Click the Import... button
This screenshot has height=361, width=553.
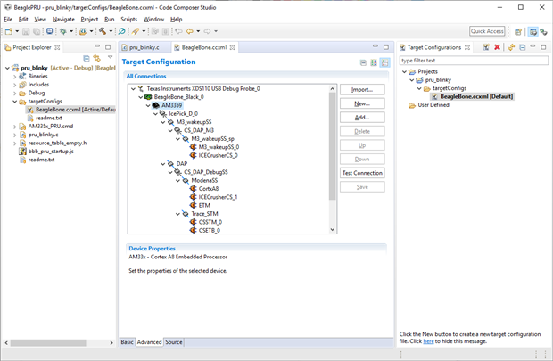(x=361, y=90)
